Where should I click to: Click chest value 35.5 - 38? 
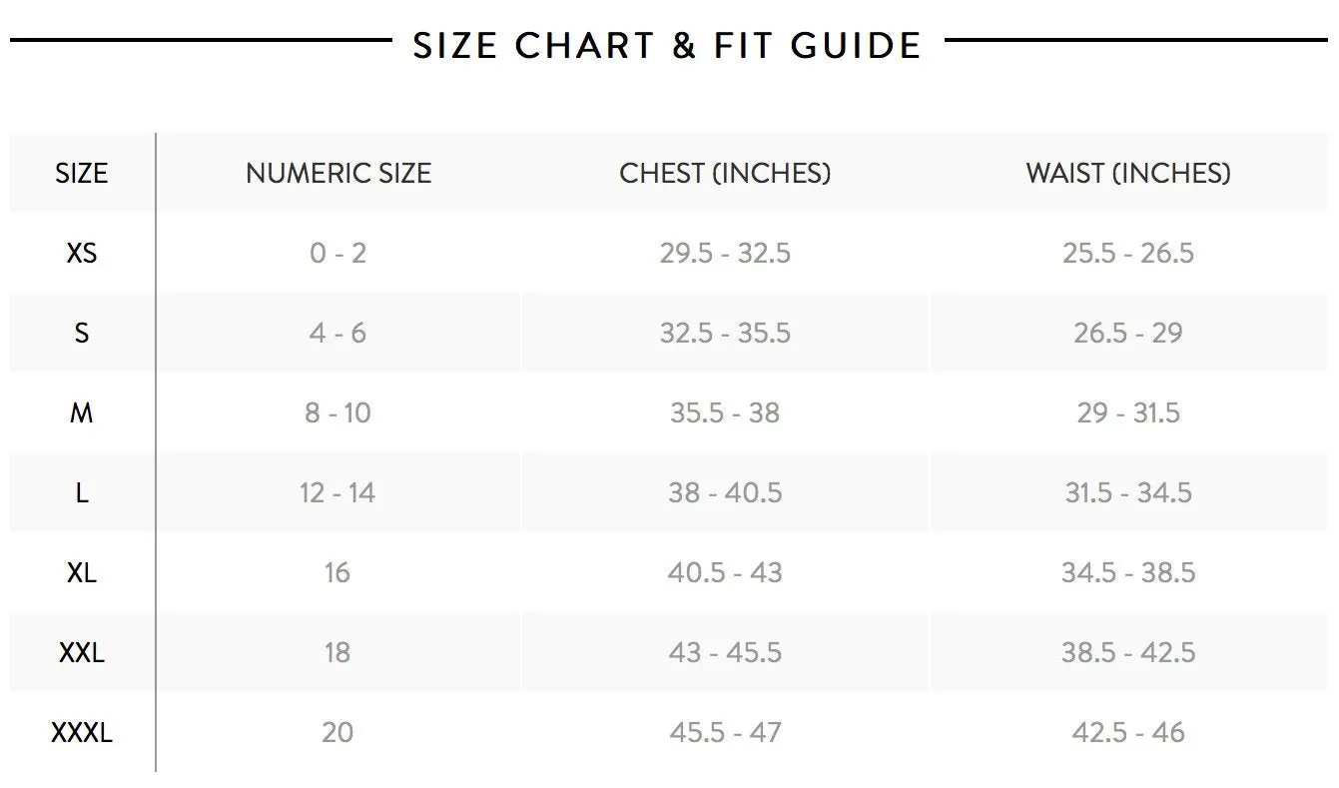pyautogui.click(x=725, y=412)
